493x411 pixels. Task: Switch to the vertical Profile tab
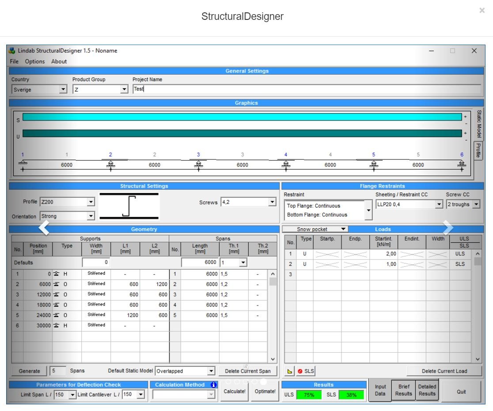pyautogui.click(x=478, y=151)
